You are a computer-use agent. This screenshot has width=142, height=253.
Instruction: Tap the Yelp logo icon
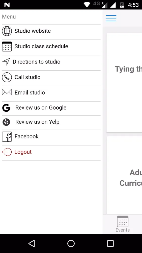[x=6, y=122]
